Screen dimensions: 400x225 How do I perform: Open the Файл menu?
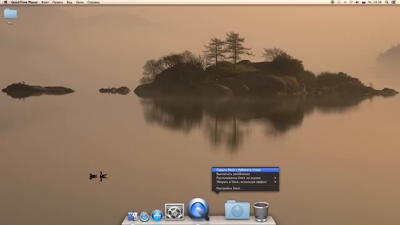tap(45, 2)
